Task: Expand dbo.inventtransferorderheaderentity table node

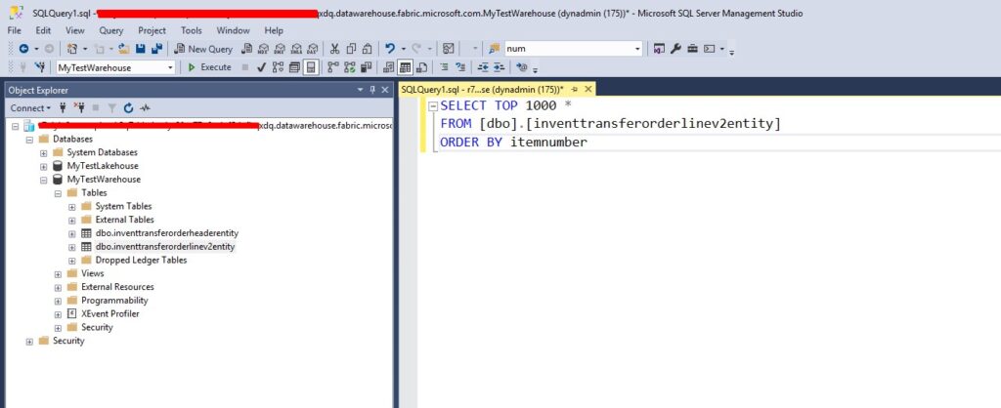Action: pos(72,233)
